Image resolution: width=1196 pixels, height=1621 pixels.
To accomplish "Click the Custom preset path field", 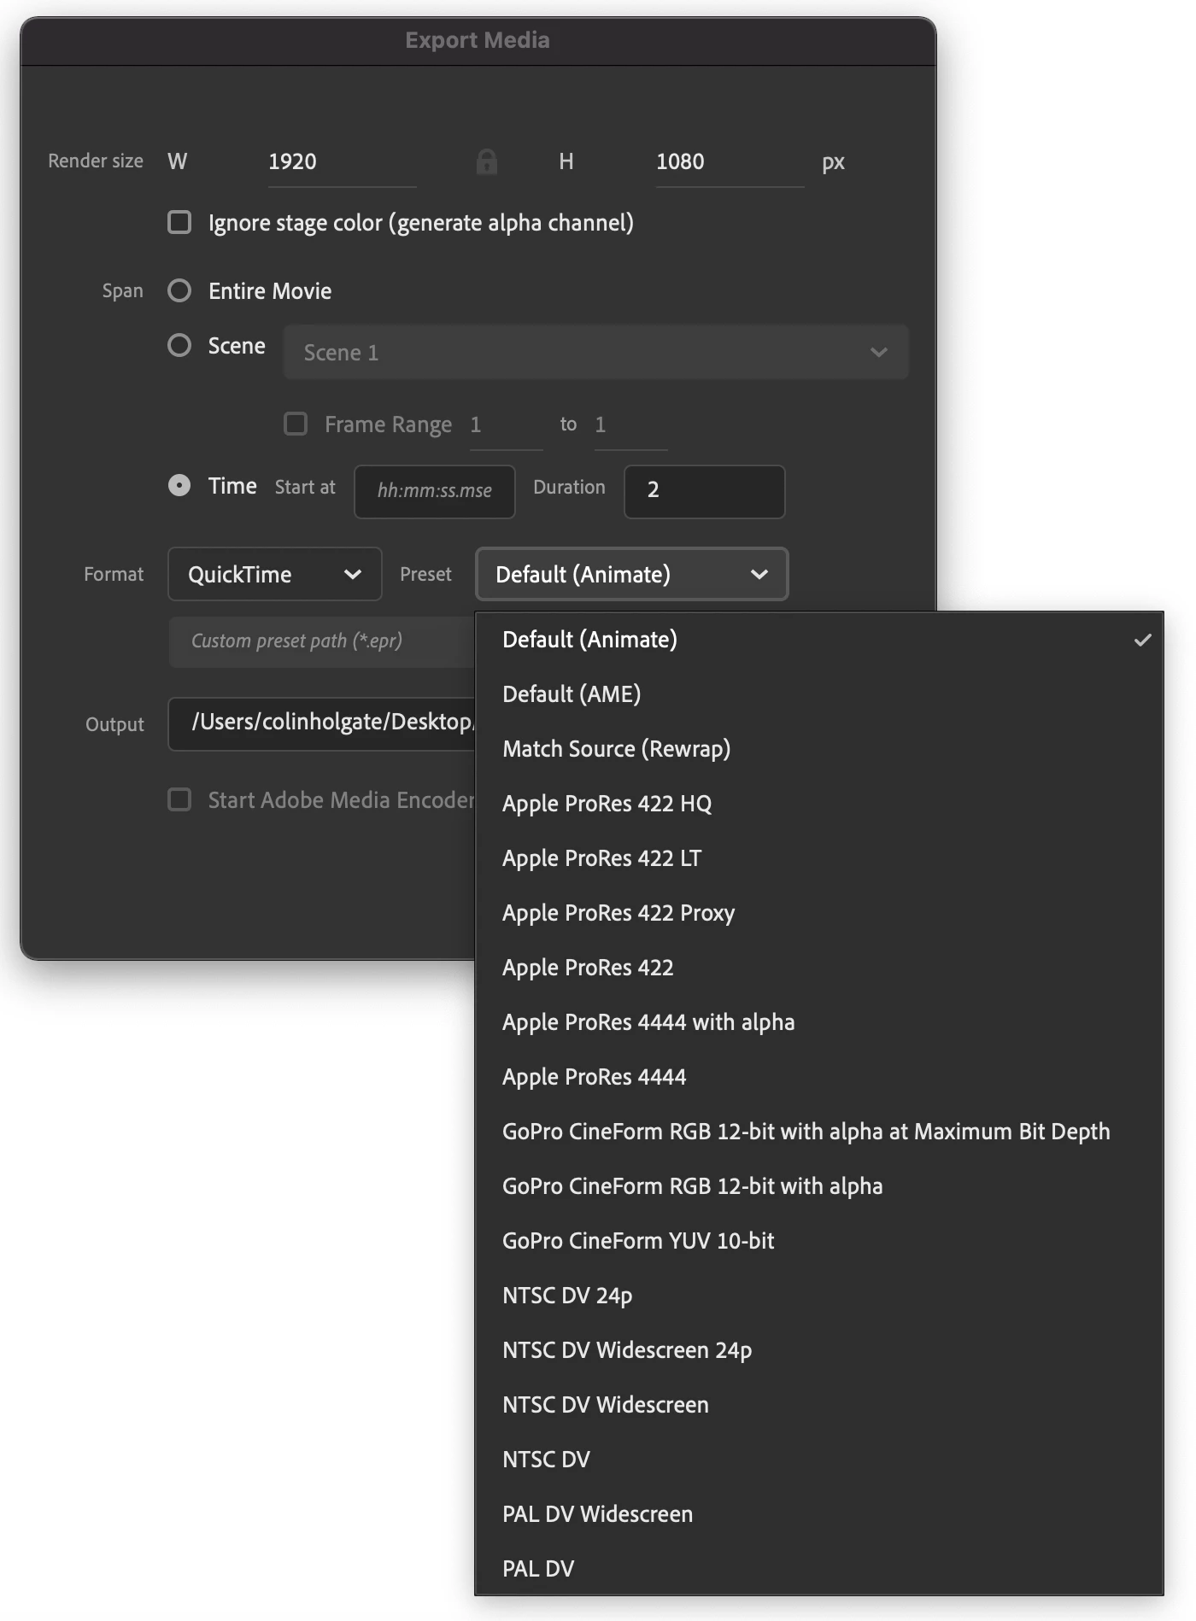I will pyautogui.click(x=322, y=641).
